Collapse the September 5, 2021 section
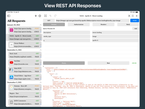 pyautogui.click(x=41, y=82)
